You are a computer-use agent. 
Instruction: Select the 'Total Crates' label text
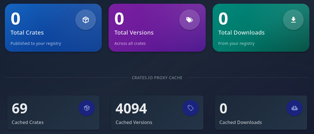[27, 33]
